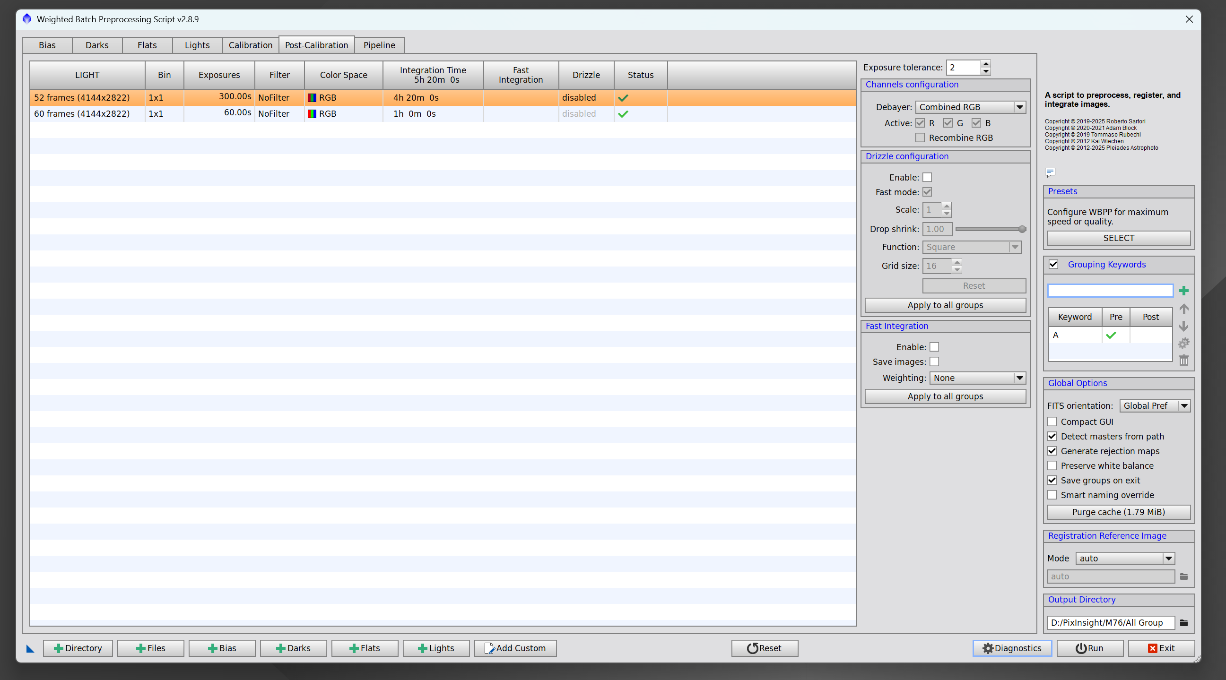Screen dimensions: 1226x680
Task: Check the Recombine RGB option
Action: pyautogui.click(x=920, y=138)
